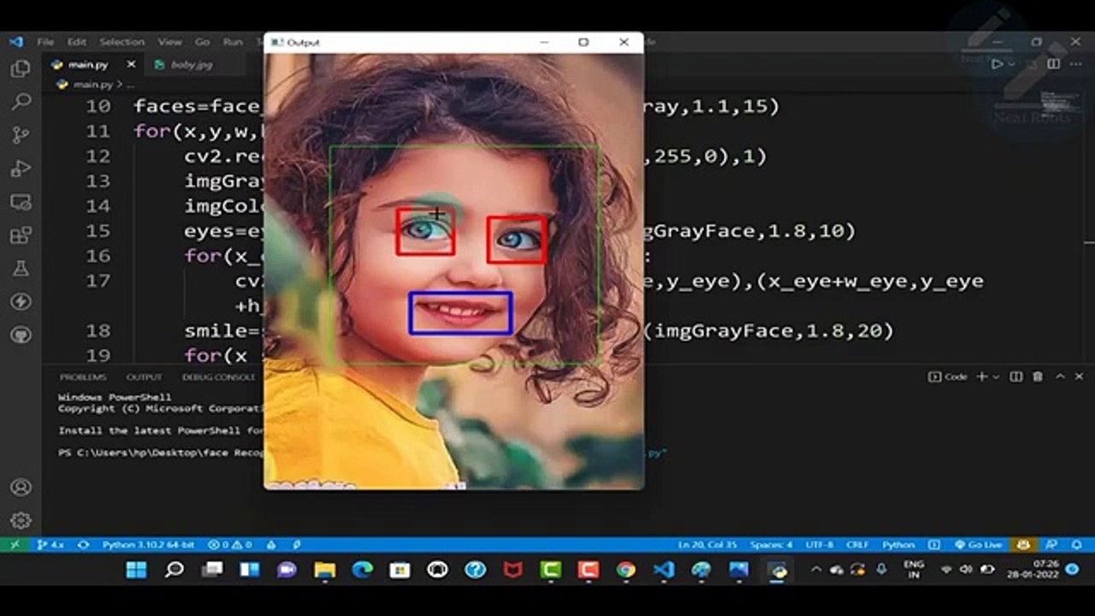Image resolution: width=1095 pixels, height=616 pixels.
Task: Close the Output image window
Action: pos(624,42)
